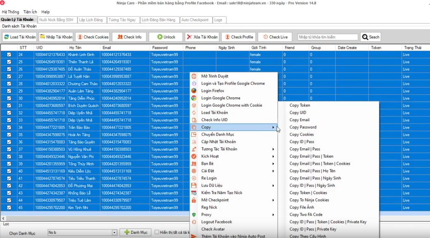Click the Danh Mục add button
The height and width of the screenshot is (238, 430).
click(136, 232)
